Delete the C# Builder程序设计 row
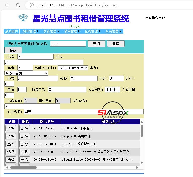 coord(25,128)
